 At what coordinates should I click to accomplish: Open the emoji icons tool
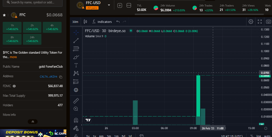pyautogui.click(x=76, y=90)
